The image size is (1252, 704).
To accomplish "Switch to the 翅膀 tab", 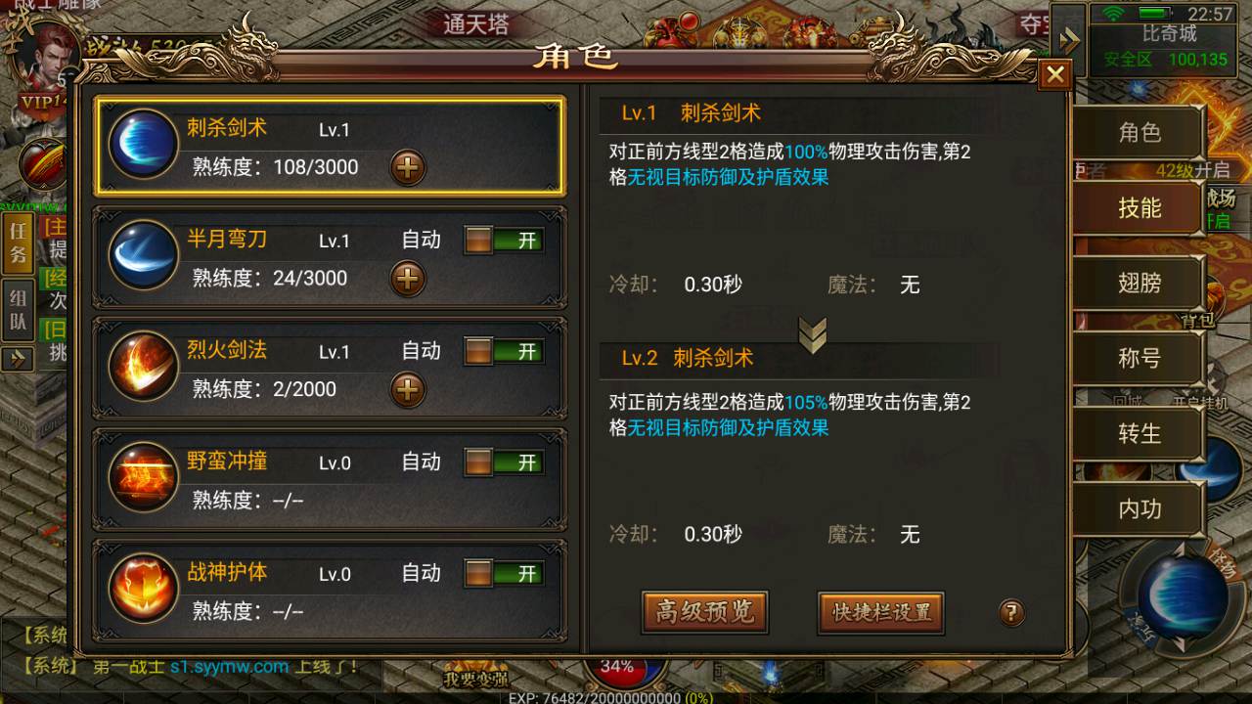I will 1140,284.
